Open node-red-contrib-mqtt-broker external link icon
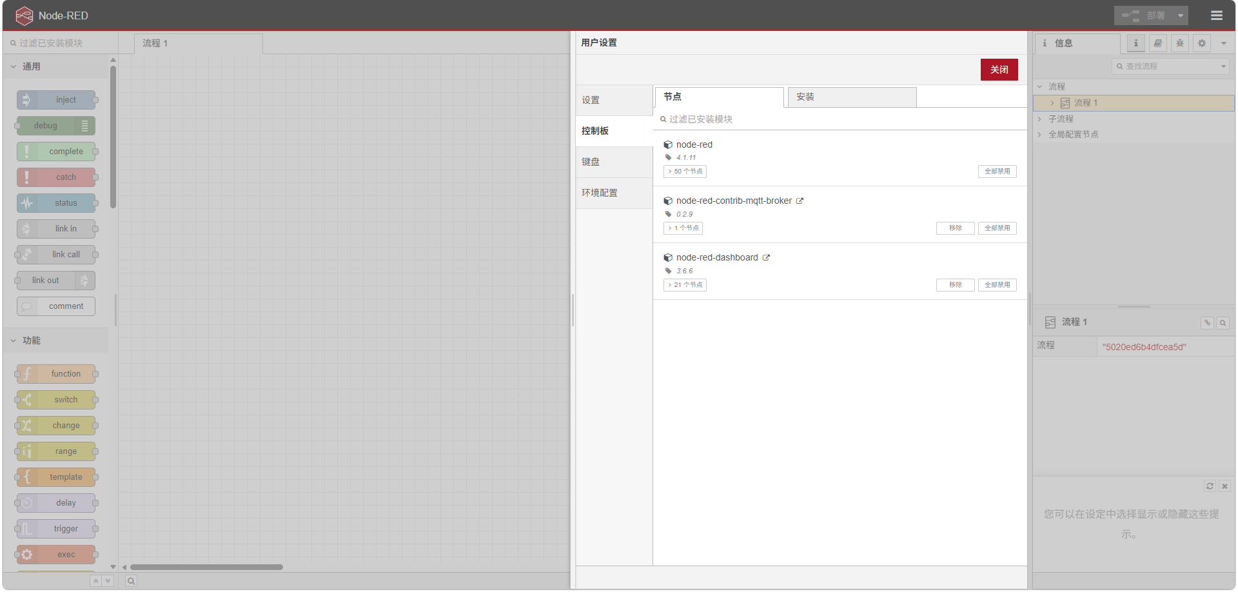This screenshot has width=1238, height=592. (800, 201)
